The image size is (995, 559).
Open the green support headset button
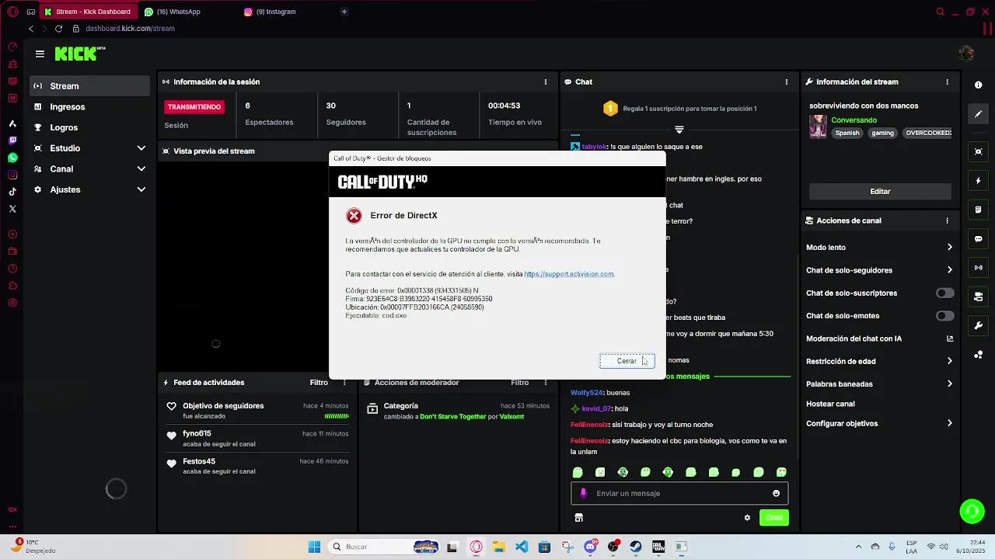pyautogui.click(x=972, y=511)
